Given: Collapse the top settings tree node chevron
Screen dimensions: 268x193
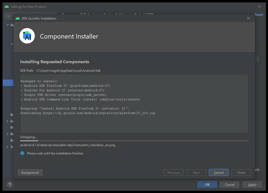Looking at the screenshot, I should [8, 25].
